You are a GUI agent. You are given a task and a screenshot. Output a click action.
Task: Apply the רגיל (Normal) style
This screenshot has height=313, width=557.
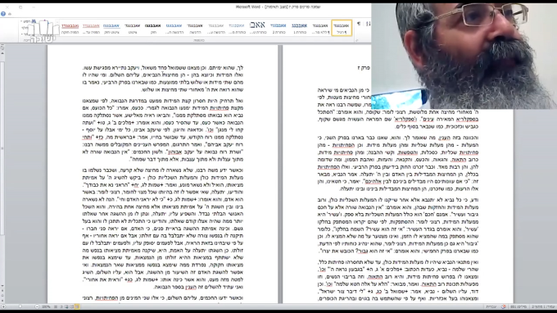pyautogui.click(x=342, y=28)
